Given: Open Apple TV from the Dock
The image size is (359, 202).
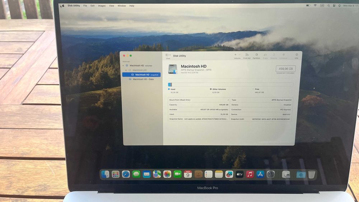Looking at the screenshot, I should tap(239, 174).
